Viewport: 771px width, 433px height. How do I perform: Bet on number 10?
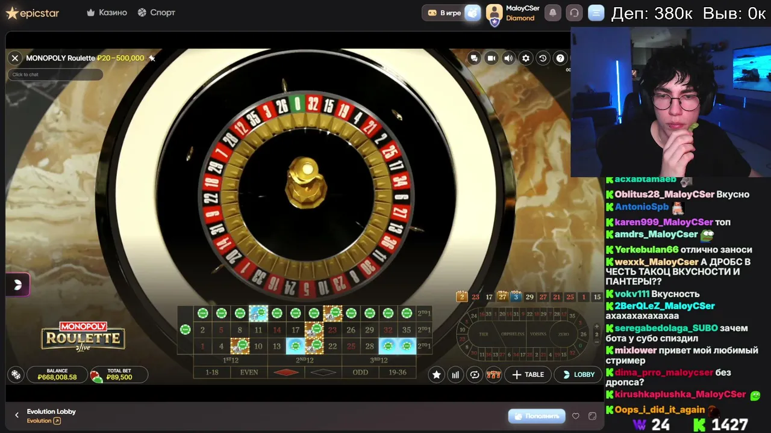point(258,346)
